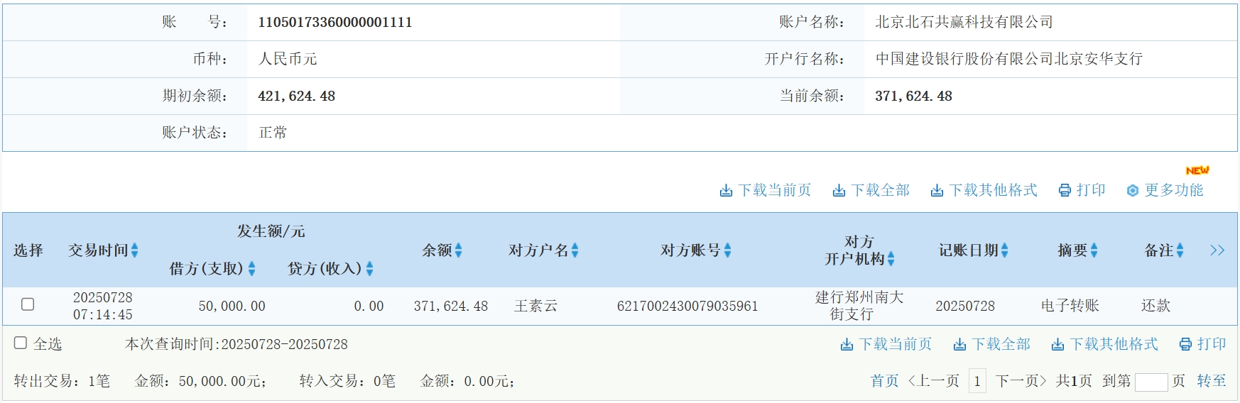Click top download other formats icon
Viewport: 1240px width, 403px height.
click(x=937, y=191)
